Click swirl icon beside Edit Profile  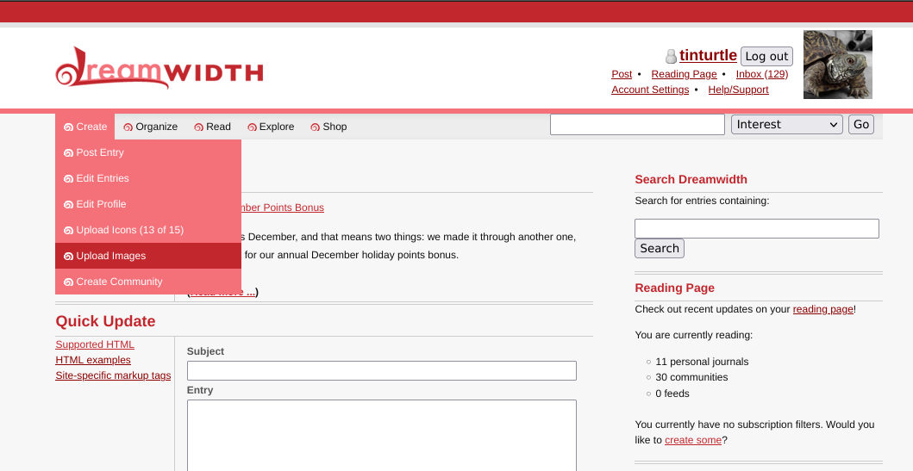click(69, 205)
